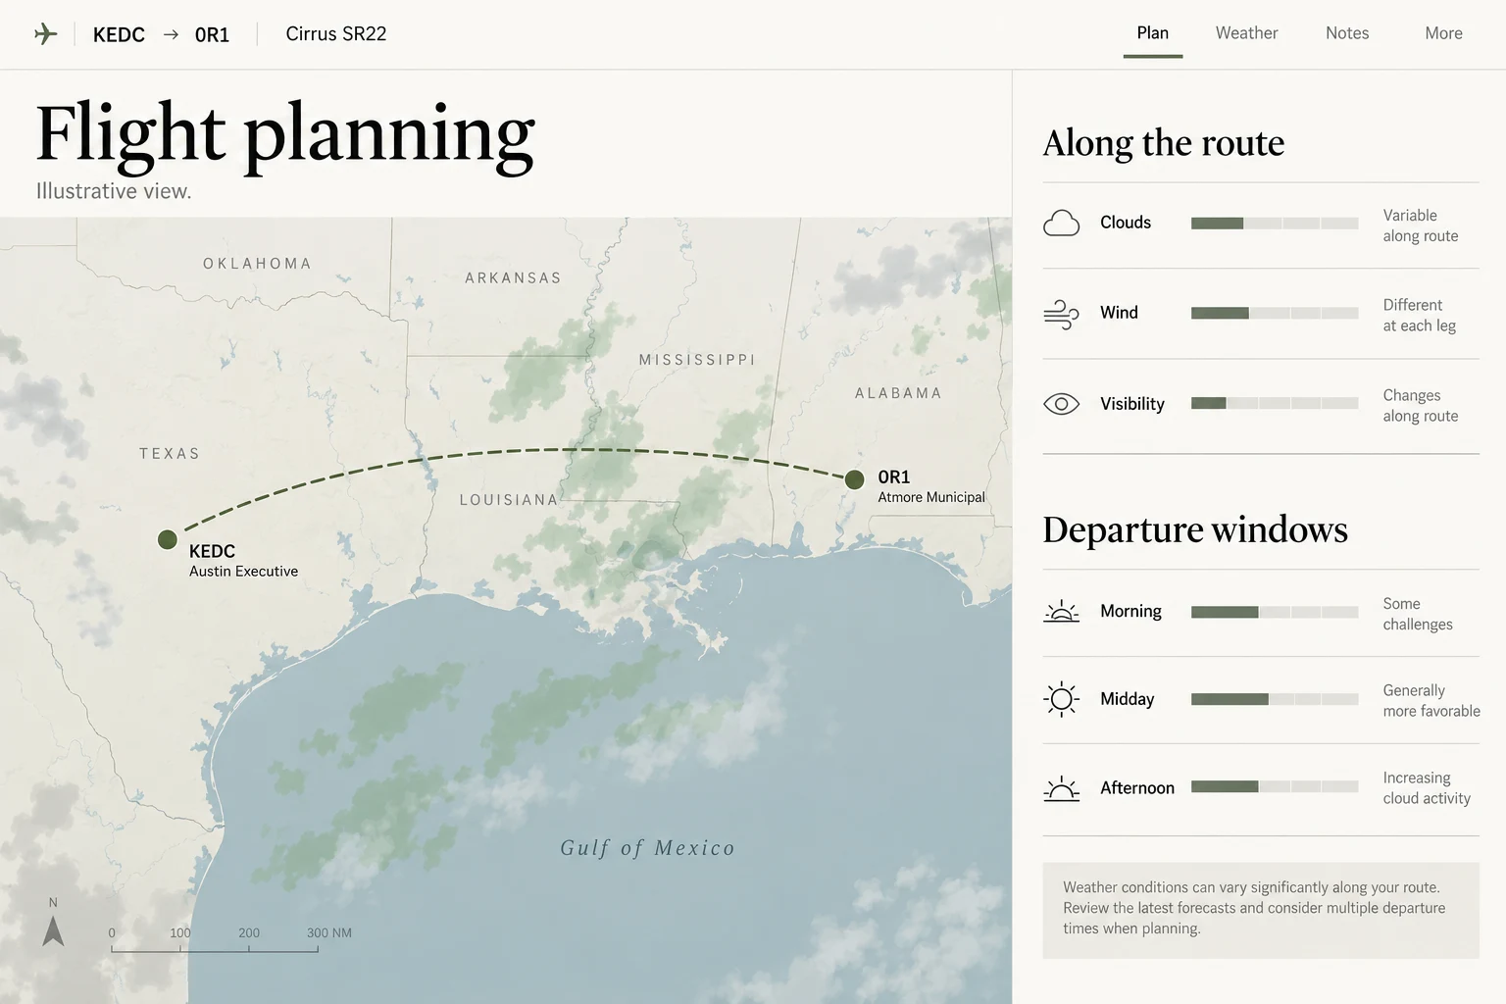Click the KEDC departure code in header
Screen dimensions: 1506x1004
point(119,35)
